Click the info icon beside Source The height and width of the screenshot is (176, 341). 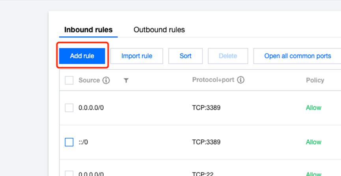point(106,81)
